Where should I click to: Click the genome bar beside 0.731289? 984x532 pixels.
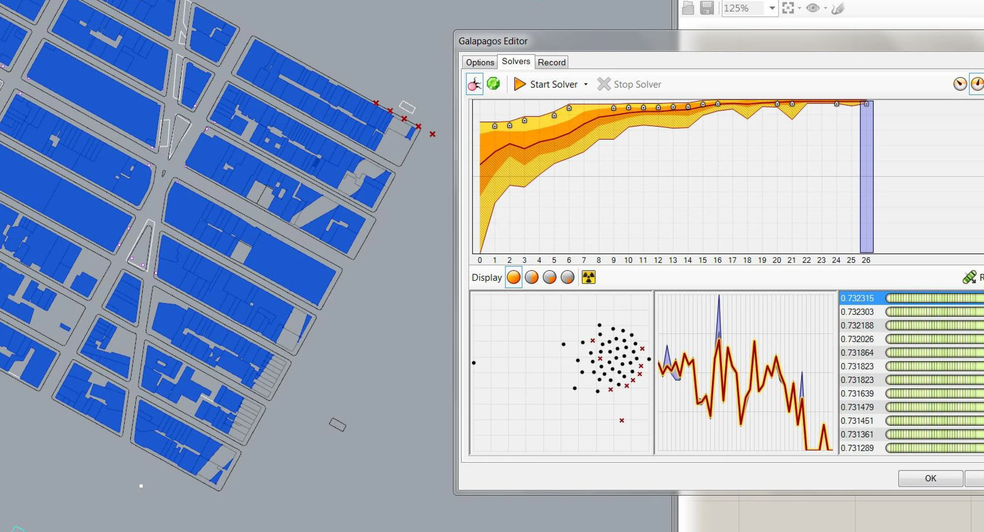[935, 448]
